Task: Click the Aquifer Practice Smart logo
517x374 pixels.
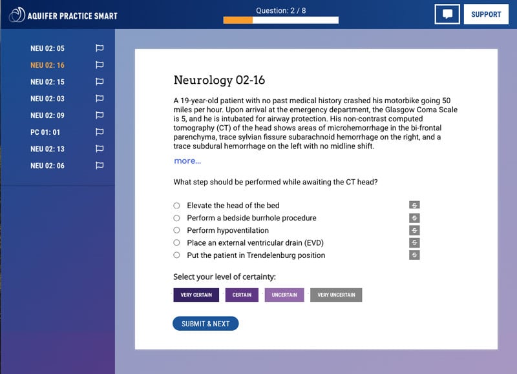Action: (63, 15)
